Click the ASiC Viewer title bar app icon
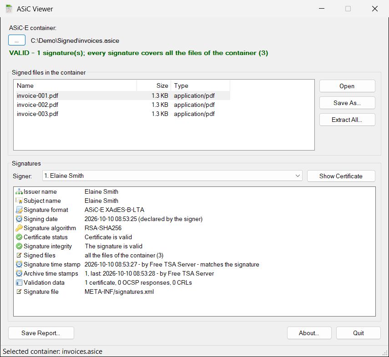 (x=9, y=9)
